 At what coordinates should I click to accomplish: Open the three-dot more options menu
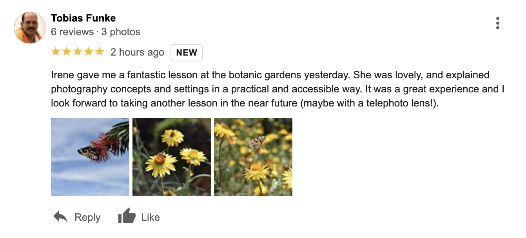[x=497, y=23]
